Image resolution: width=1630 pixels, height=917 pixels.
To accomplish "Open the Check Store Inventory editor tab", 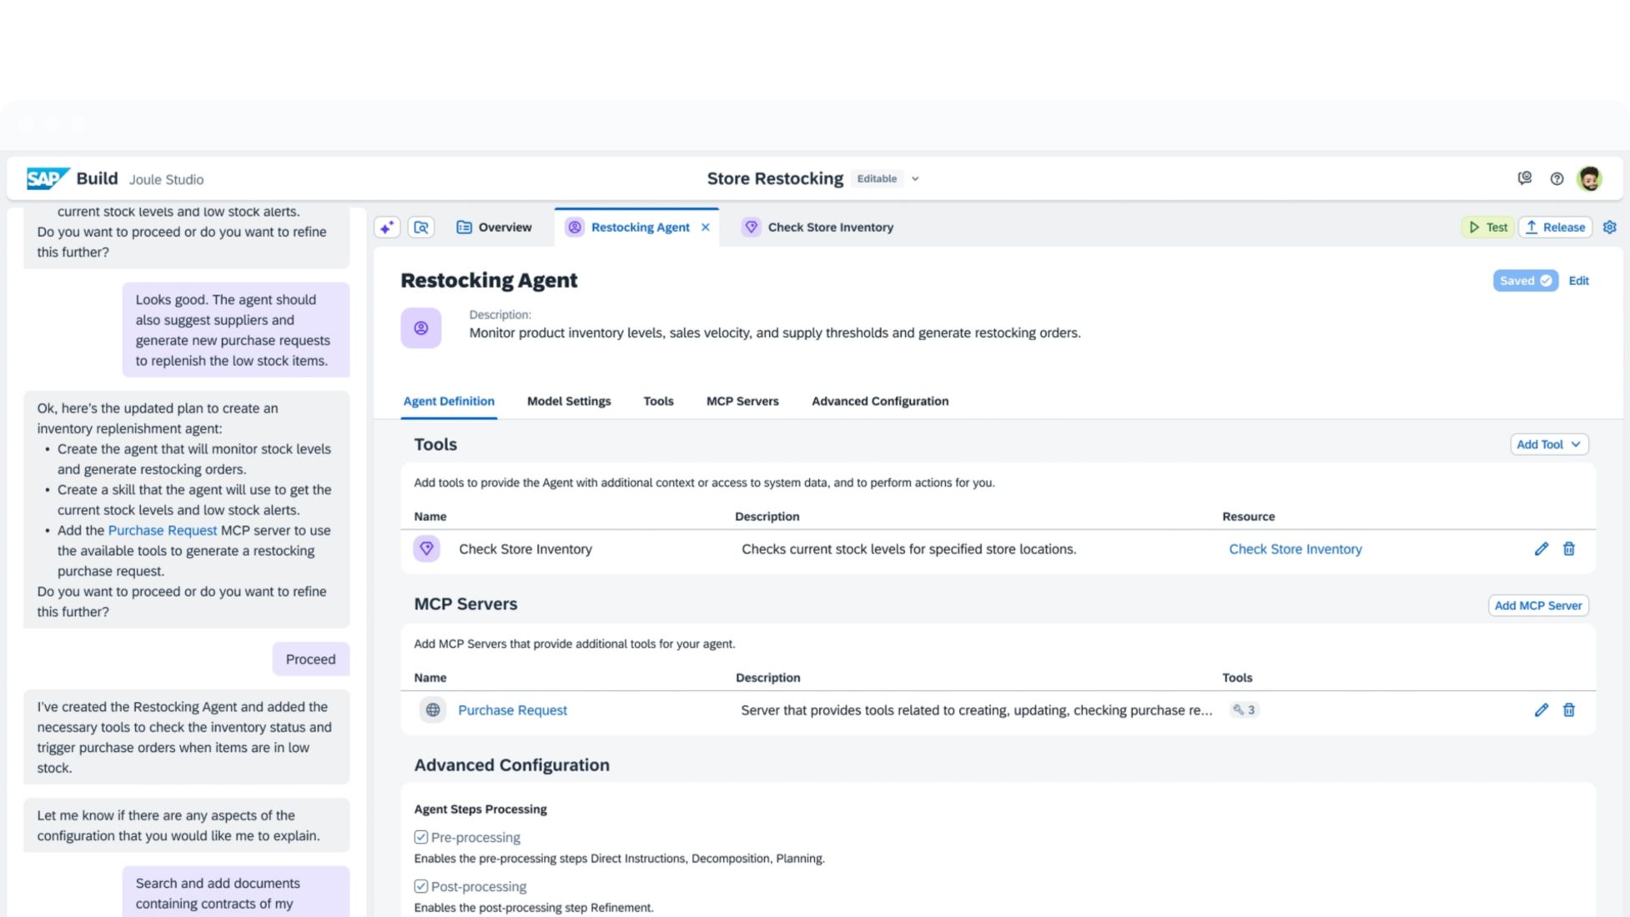I will point(829,227).
